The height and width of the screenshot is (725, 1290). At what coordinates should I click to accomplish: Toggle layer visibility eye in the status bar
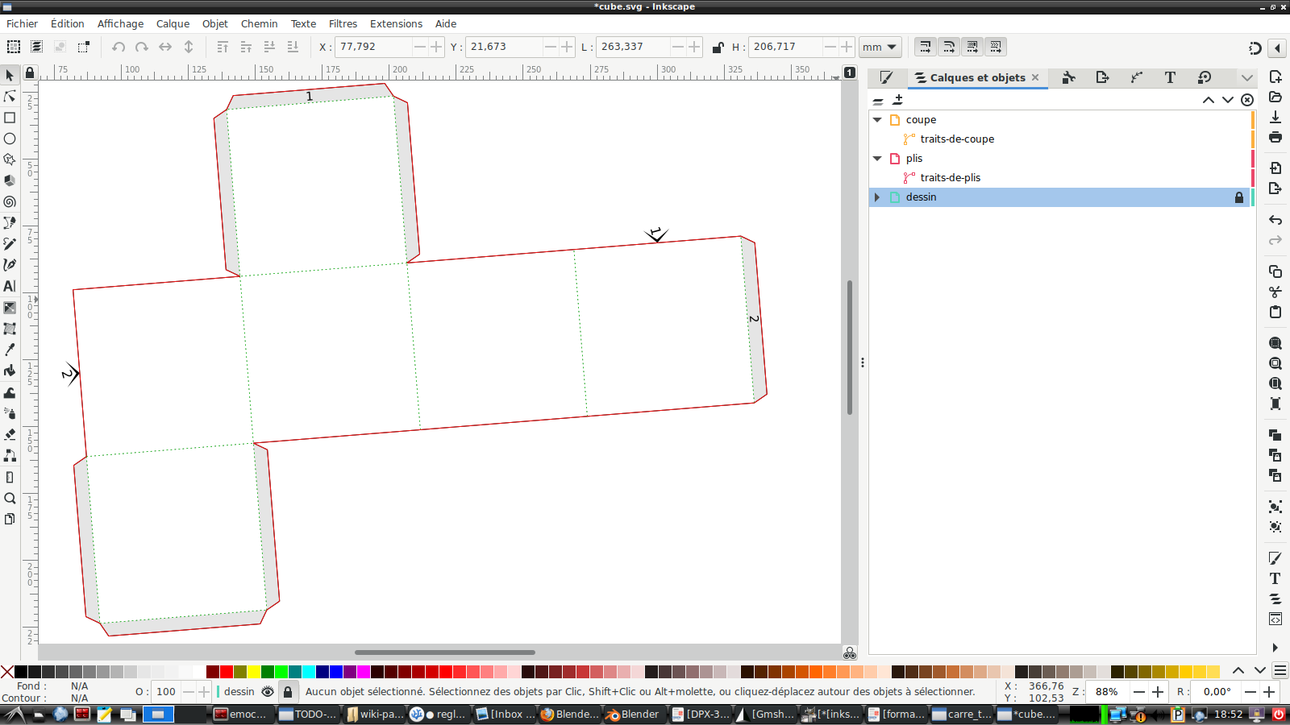pyautogui.click(x=268, y=692)
